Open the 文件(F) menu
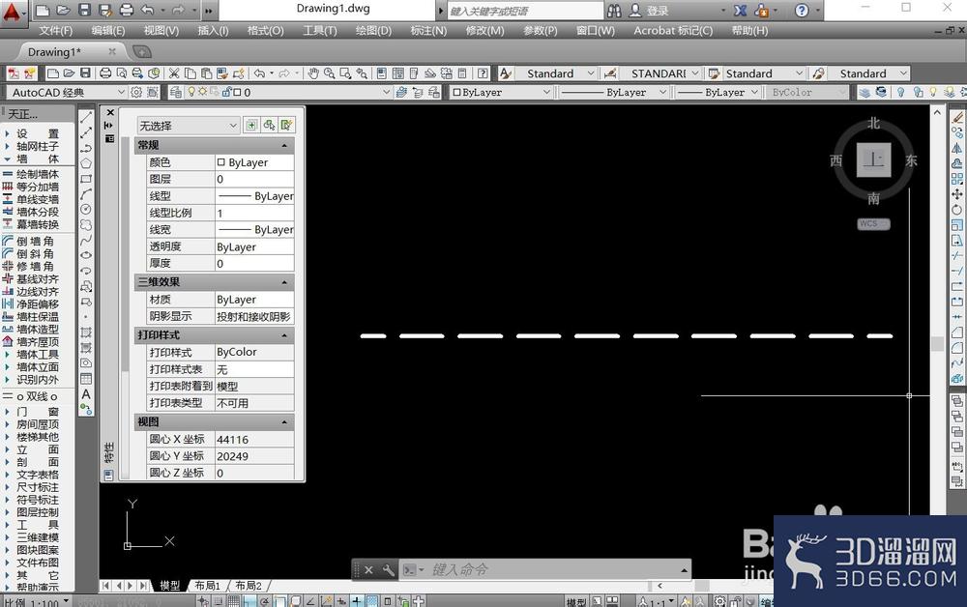The width and height of the screenshot is (967, 607). (x=55, y=30)
